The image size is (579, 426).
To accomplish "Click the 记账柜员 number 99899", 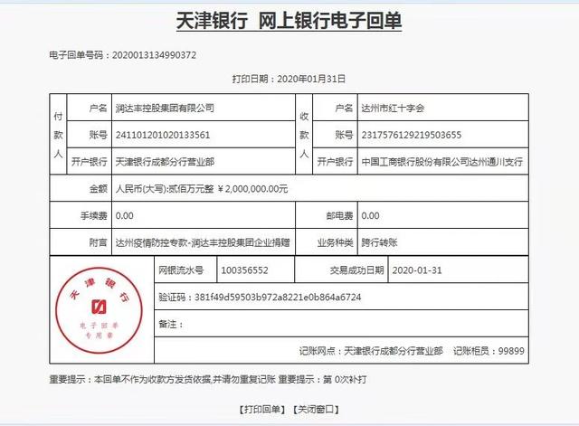I will (x=511, y=351).
